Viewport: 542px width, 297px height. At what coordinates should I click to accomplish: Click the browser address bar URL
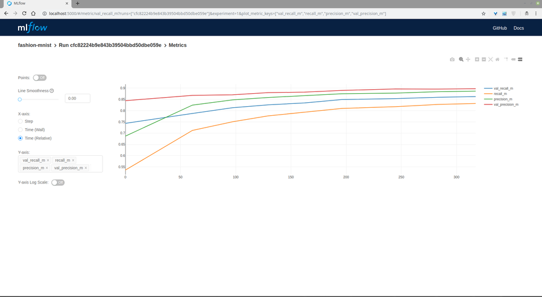pos(217,14)
